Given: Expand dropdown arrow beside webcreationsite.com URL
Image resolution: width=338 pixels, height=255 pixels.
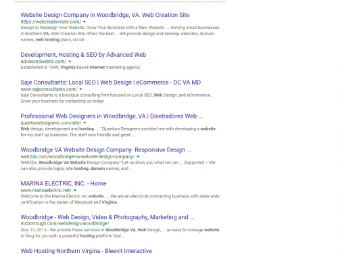Looking at the screenshot, I should 84,22.
